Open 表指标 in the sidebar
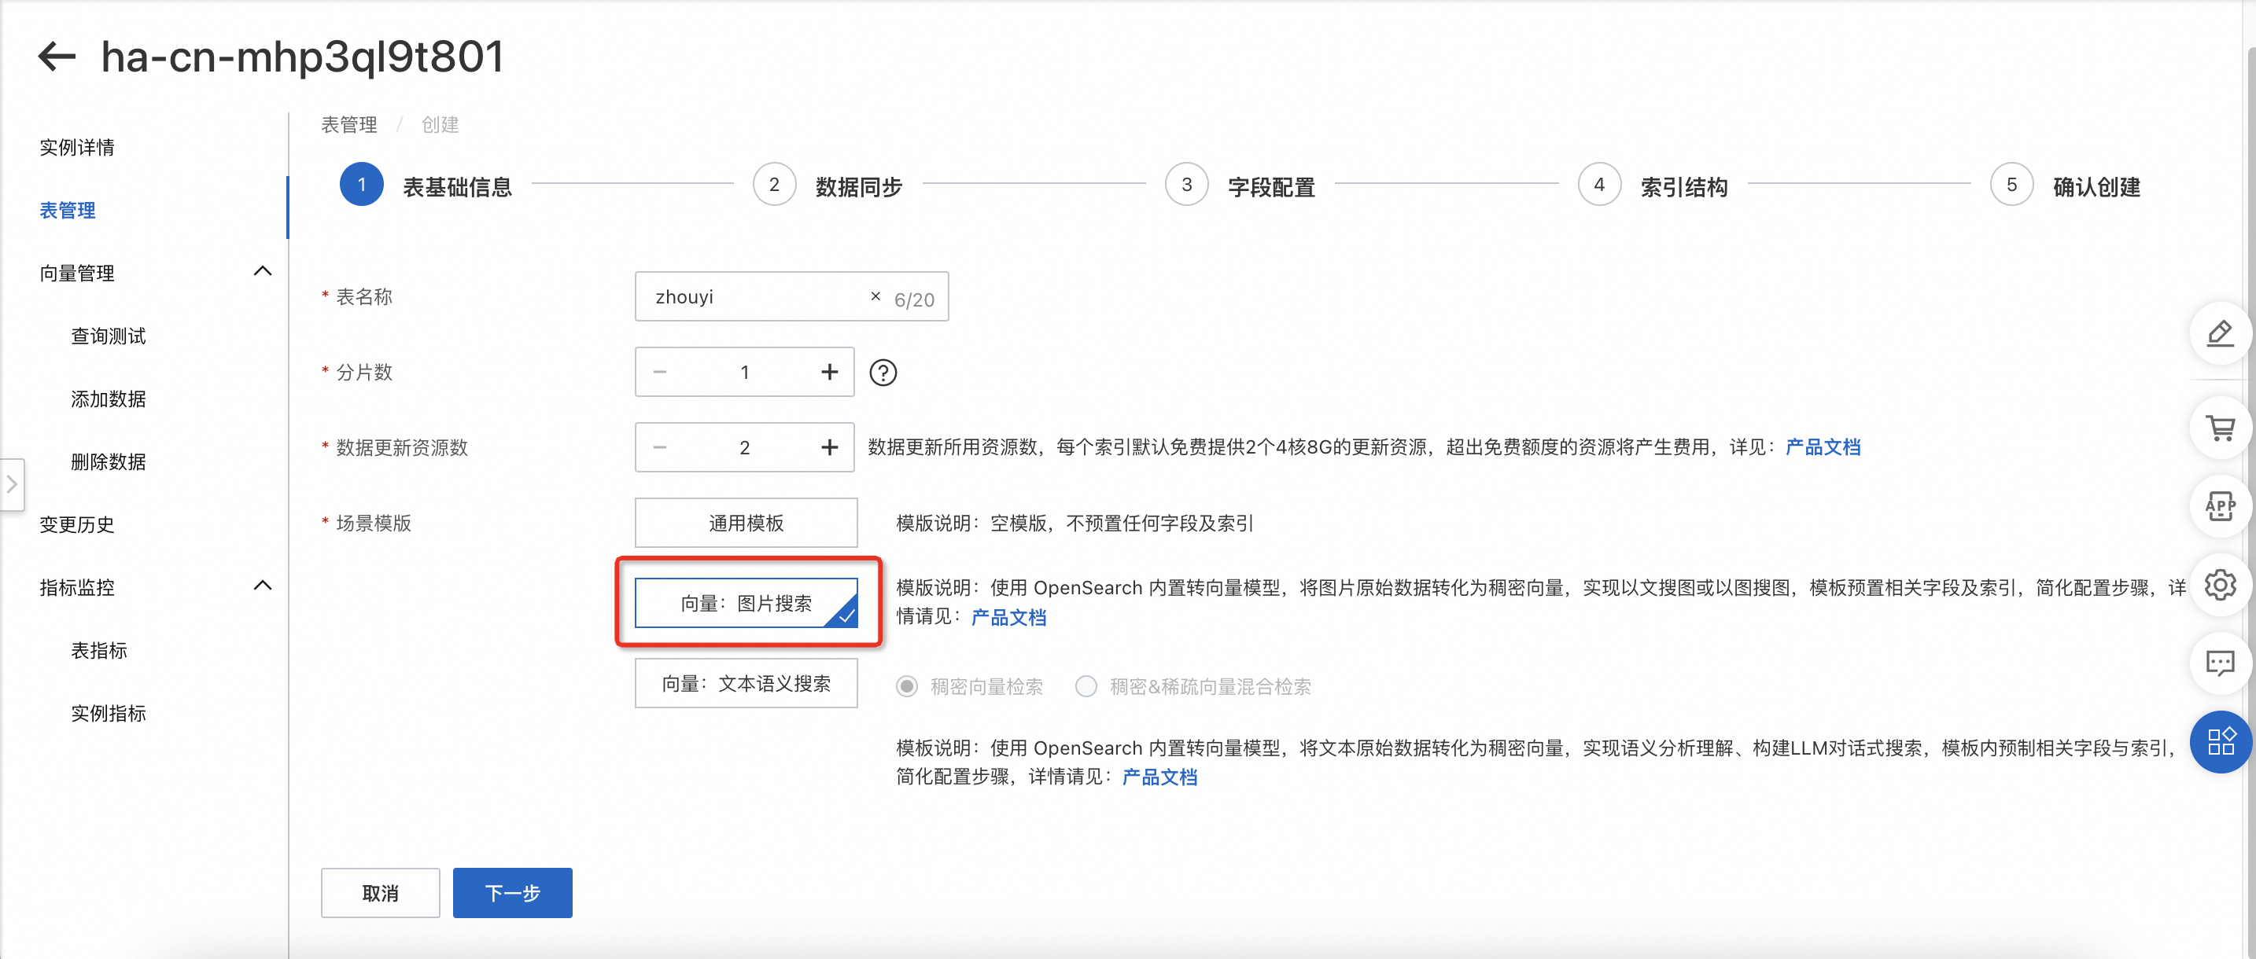 (99, 650)
